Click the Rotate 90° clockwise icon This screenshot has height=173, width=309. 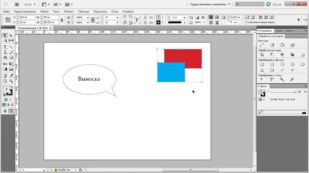tap(125, 17)
